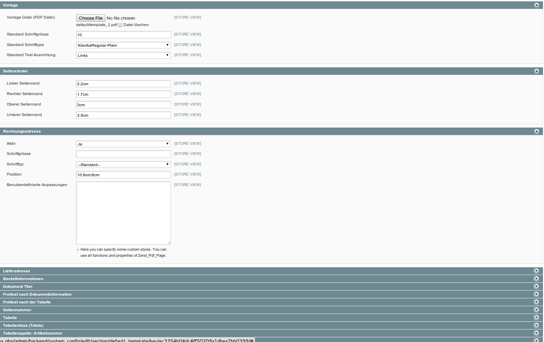Tick the Datei löschen checkbox

(x=120, y=25)
